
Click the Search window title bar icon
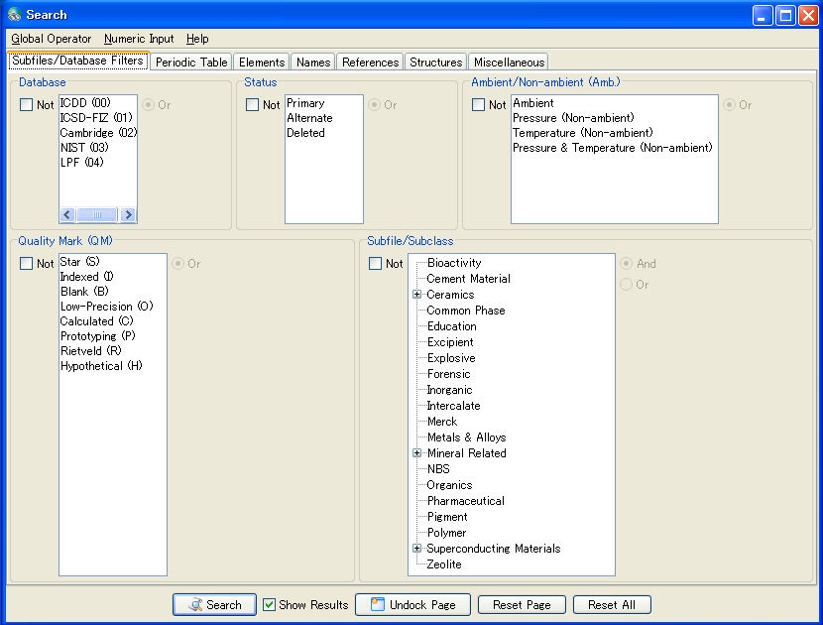(x=14, y=15)
